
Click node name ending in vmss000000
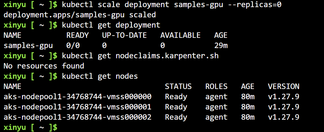[x=77, y=97]
